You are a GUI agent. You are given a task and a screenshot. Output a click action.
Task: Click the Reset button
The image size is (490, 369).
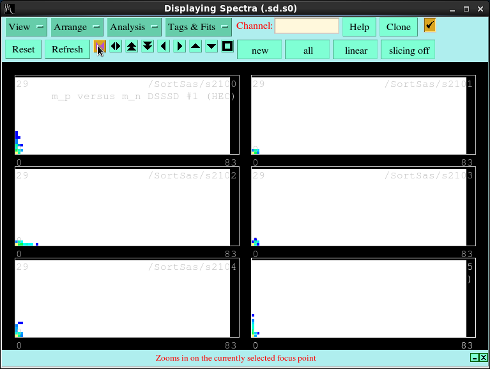[x=24, y=49]
